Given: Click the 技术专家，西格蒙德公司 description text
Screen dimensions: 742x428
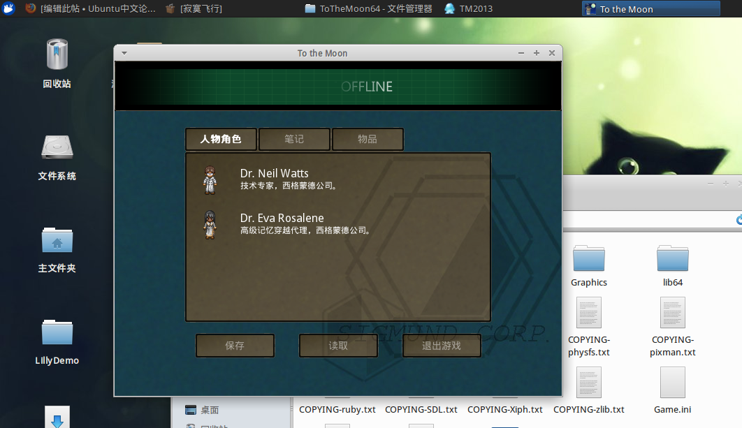Looking at the screenshot, I should click(289, 186).
